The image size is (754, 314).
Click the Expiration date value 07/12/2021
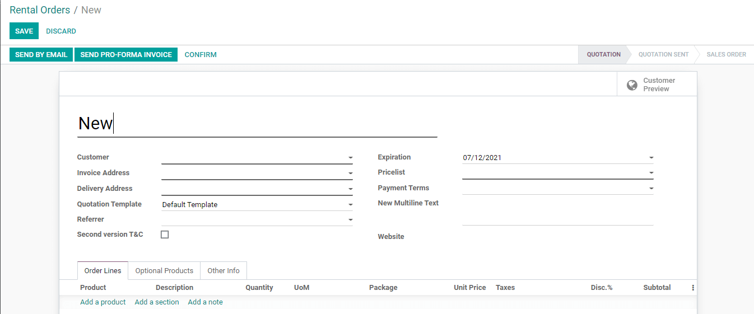click(482, 158)
